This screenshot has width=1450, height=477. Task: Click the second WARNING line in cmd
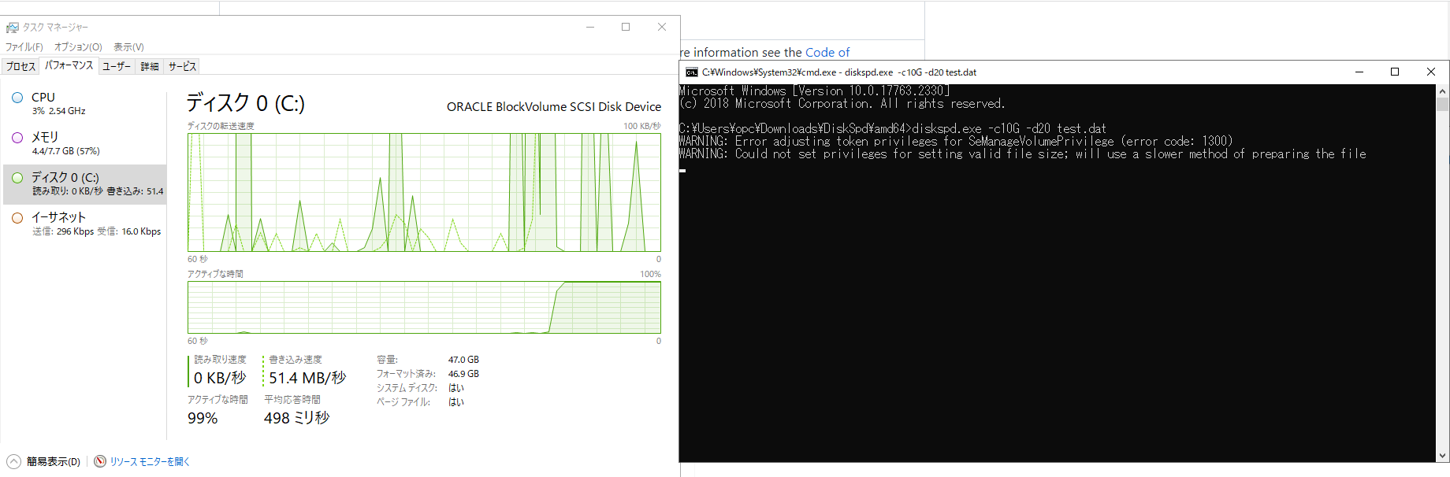tap(1022, 153)
